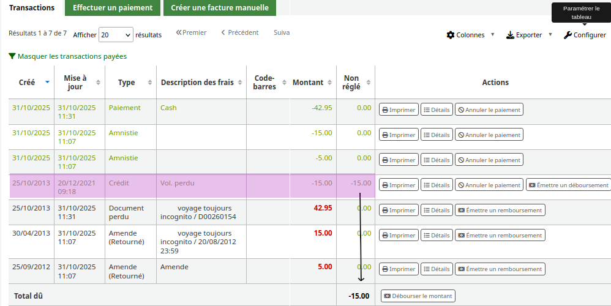The image size is (611, 306).
Task: Open details of the -42.95 Cash payment
Action: click(437, 110)
